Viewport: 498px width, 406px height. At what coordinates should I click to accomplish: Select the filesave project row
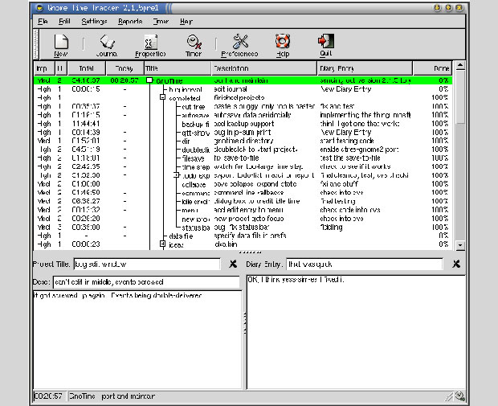point(243,158)
